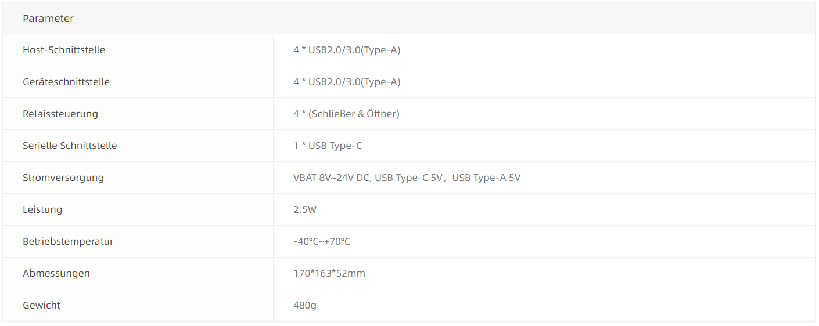Select the Stromversorgung row label

(x=63, y=178)
